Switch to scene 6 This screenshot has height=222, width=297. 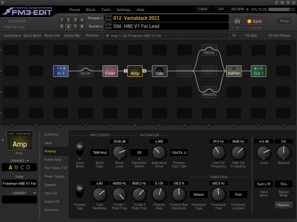coord(68,26)
